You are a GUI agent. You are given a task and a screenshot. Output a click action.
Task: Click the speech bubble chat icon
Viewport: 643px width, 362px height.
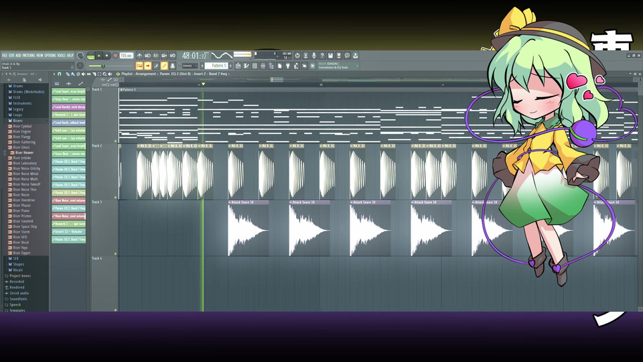tap(347, 56)
